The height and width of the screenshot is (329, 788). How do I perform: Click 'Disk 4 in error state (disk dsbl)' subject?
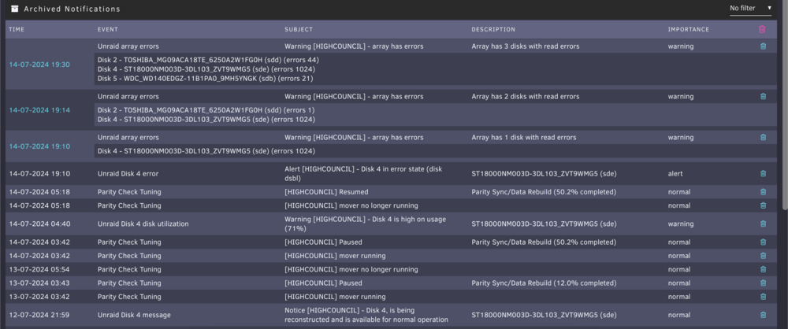coord(362,174)
